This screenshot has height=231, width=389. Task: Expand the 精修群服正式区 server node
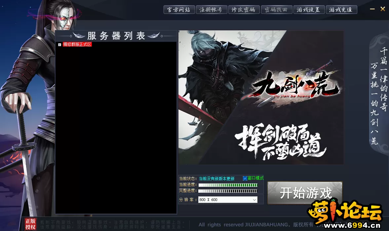point(59,45)
